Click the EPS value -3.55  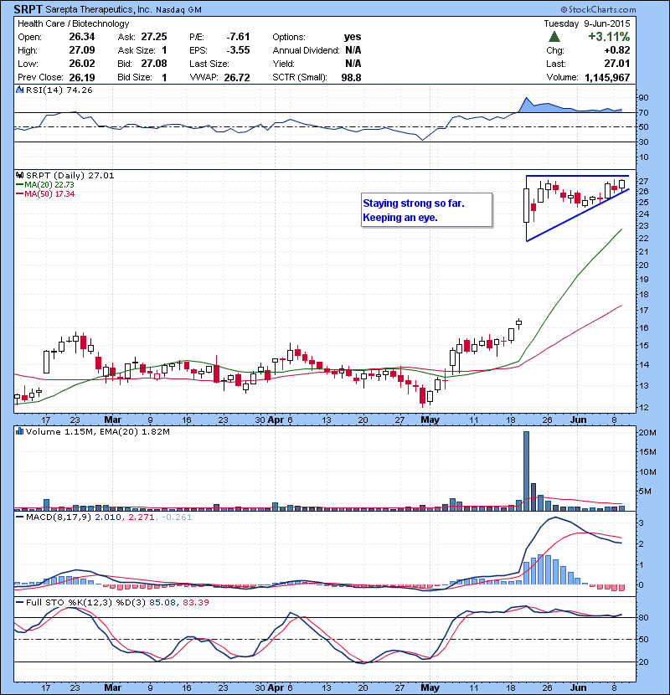pyautogui.click(x=238, y=50)
